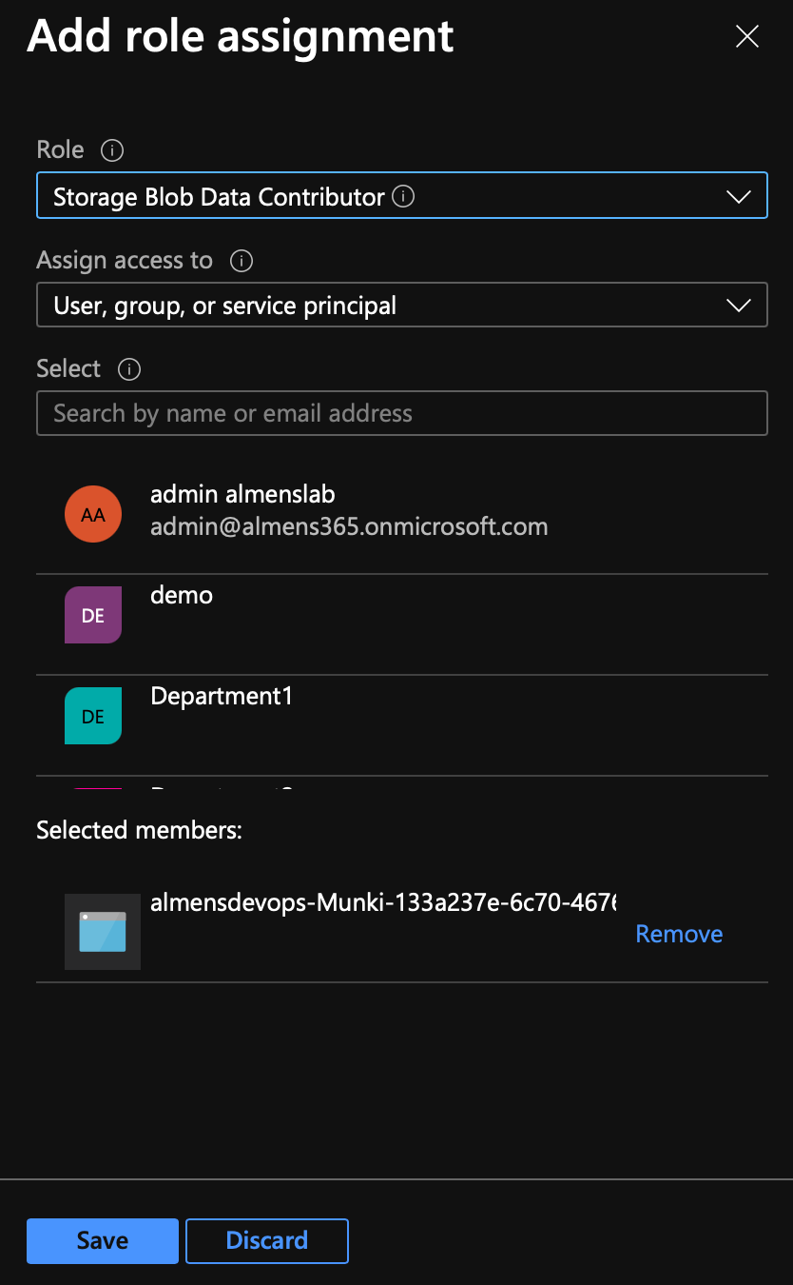Viewport: 793px width, 1285px height.
Task: Click the info icon next to Role label
Action: [x=112, y=150]
